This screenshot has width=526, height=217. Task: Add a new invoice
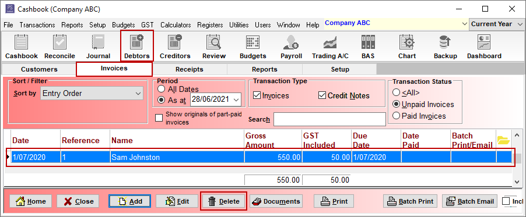point(130,201)
